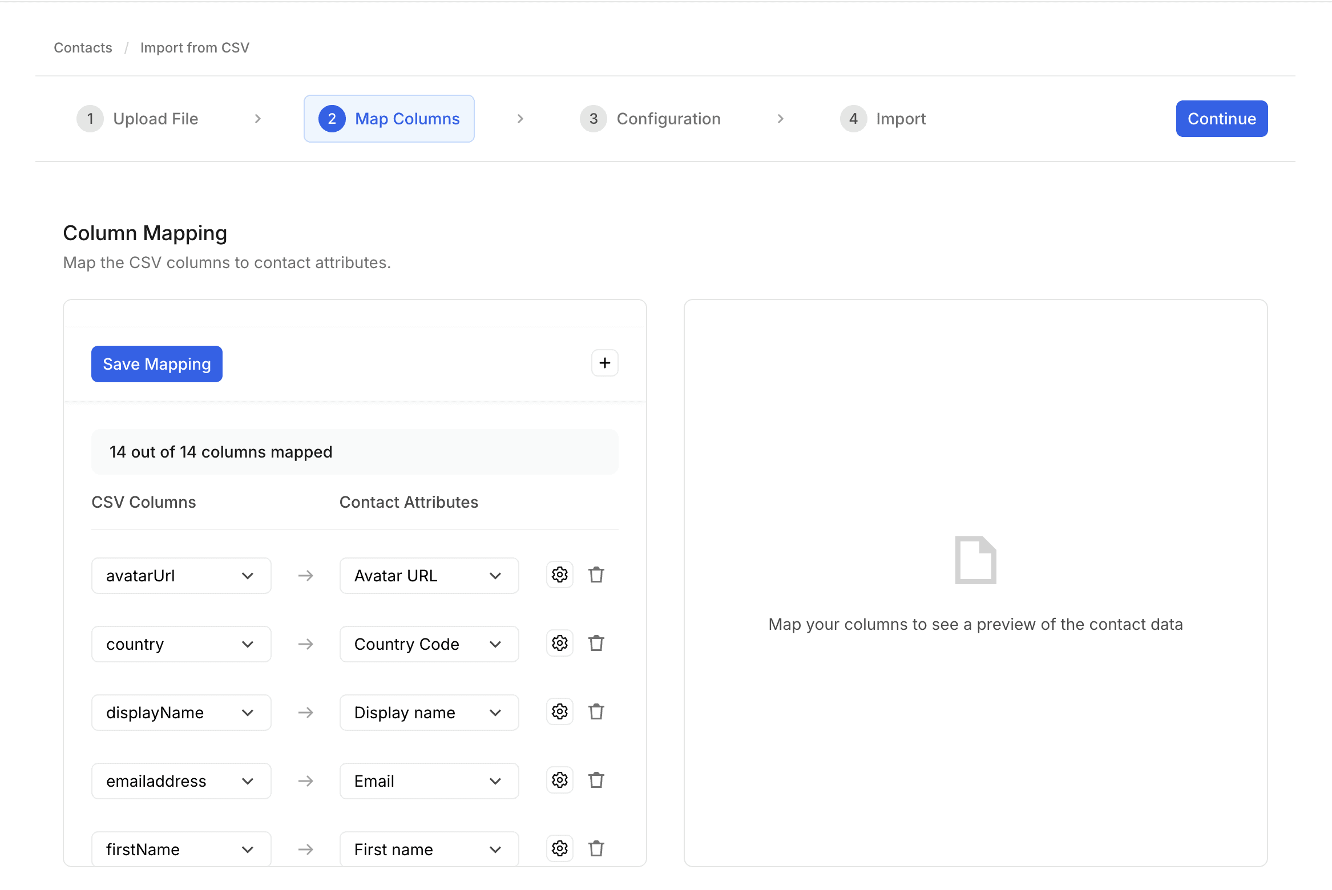Image resolution: width=1332 pixels, height=890 pixels.
Task: Navigate to Contacts breadcrumb link
Action: coord(83,48)
